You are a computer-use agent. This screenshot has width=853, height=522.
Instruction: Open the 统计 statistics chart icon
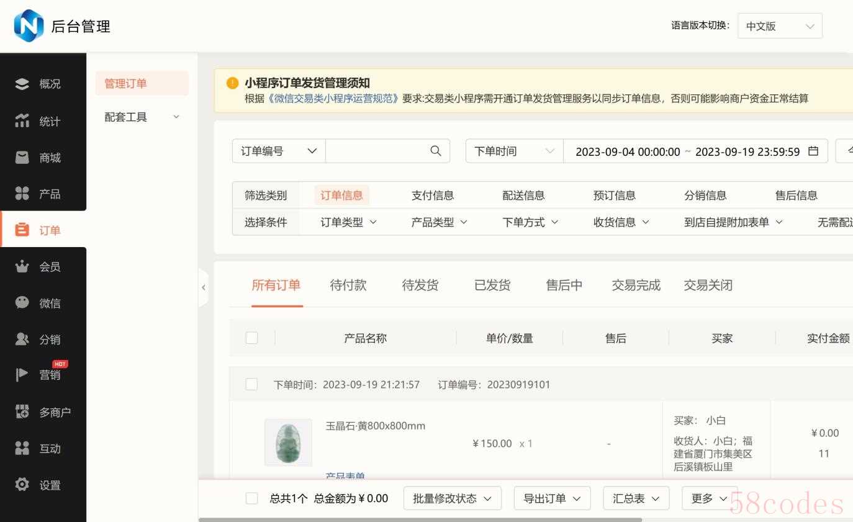click(22, 121)
